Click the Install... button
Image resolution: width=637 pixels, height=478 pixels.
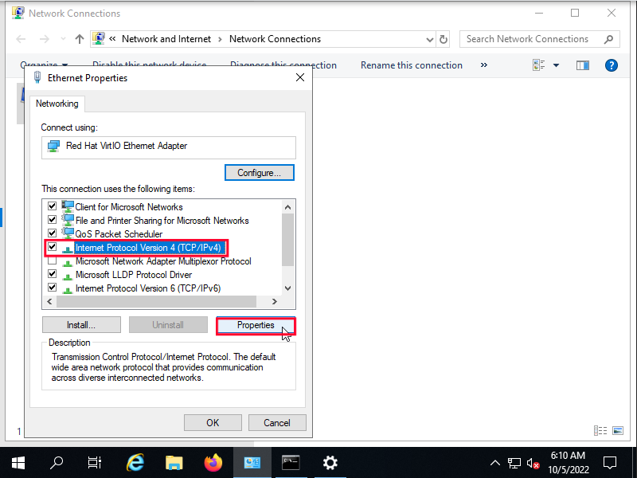click(81, 325)
